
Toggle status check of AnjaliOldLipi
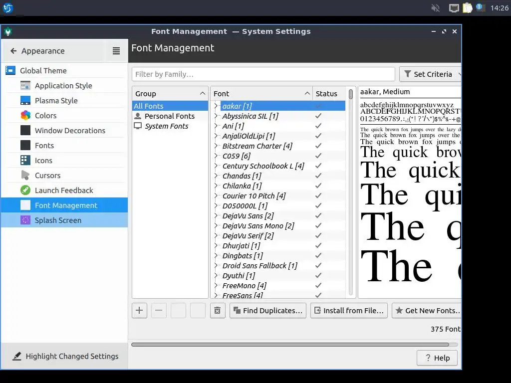[318, 136]
